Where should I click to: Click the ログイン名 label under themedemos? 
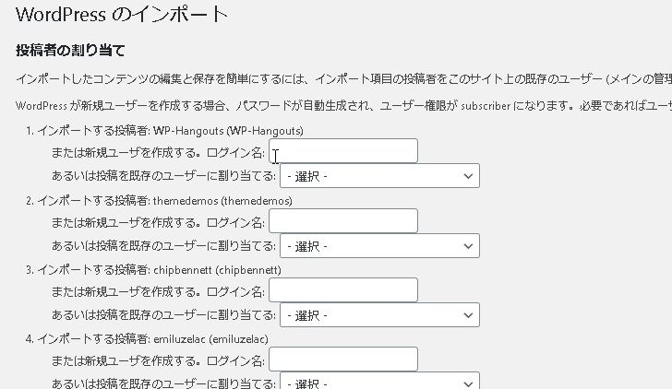pos(236,222)
